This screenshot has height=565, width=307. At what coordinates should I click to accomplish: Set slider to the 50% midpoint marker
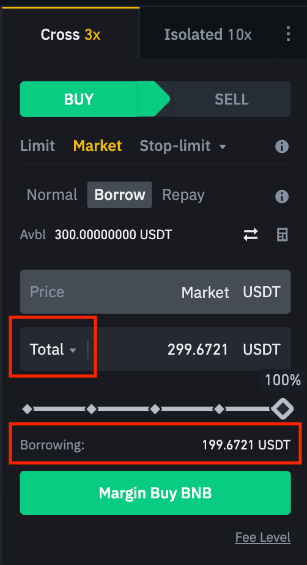(x=155, y=409)
